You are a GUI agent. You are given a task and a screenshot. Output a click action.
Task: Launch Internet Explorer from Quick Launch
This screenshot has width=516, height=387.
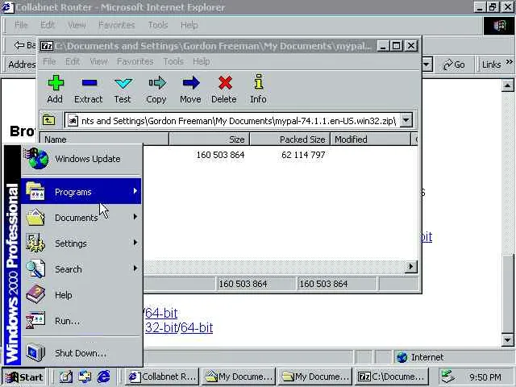click(104, 377)
